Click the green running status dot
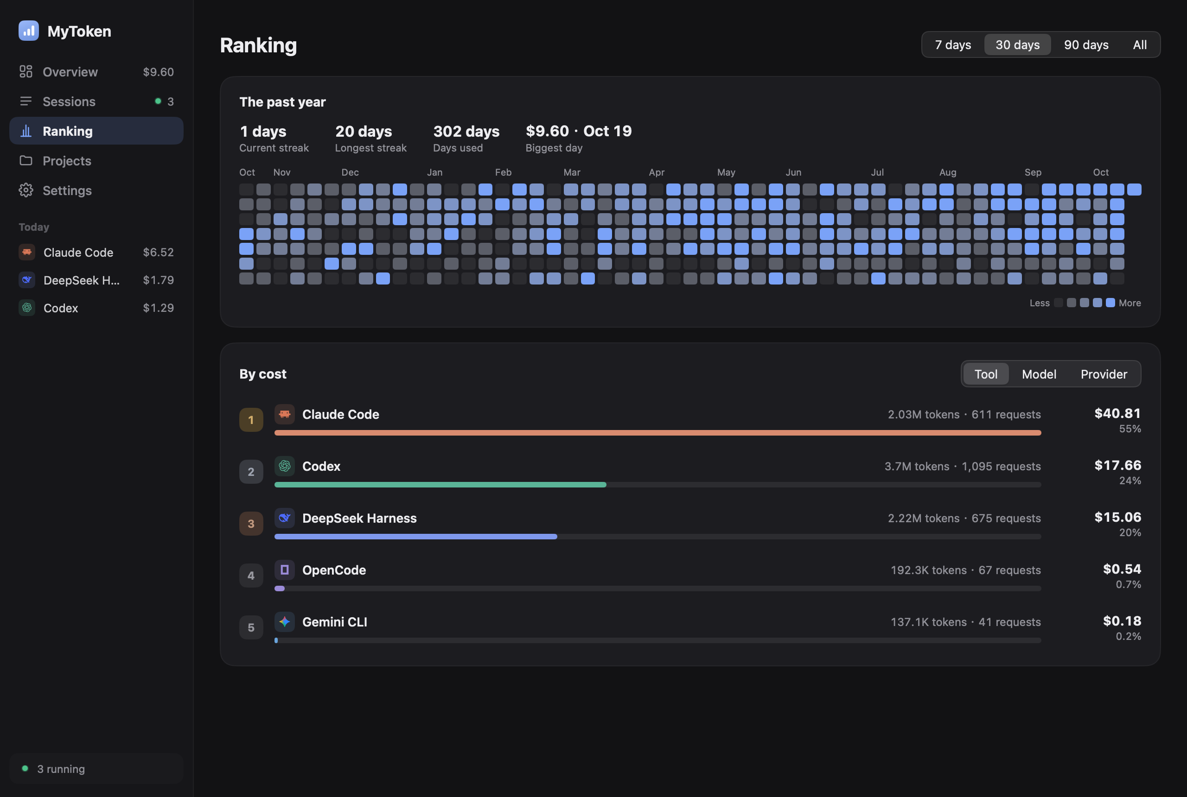Screen dimensions: 1187x797 pyautogui.click(x=25, y=768)
